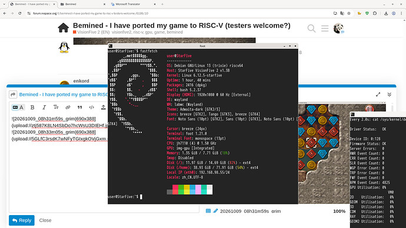Close the Microsoft Translator tab
The width and height of the screenshot is (406, 228).
click(155, 4)
